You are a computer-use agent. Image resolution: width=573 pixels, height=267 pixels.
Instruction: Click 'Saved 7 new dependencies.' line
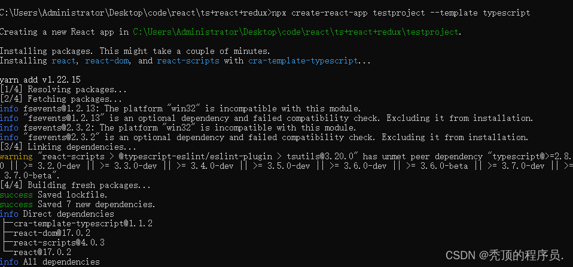(x=96, y=205)
